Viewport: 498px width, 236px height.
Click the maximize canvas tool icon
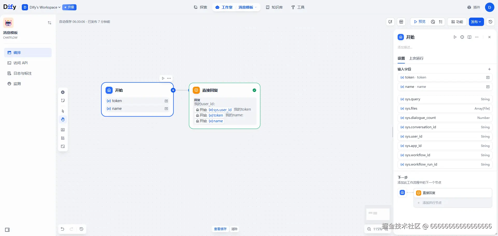pyautogui.click(x=63, y=146)
